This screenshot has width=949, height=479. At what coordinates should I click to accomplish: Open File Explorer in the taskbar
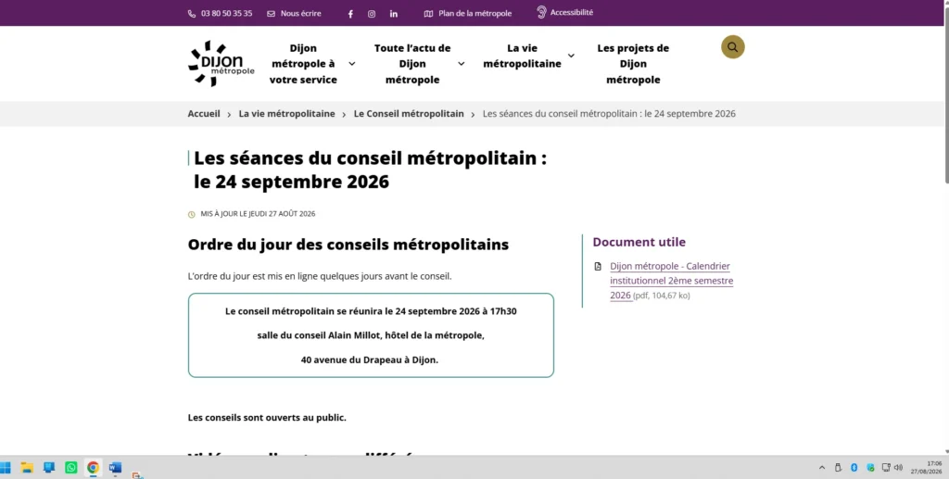tap(27, 468)
